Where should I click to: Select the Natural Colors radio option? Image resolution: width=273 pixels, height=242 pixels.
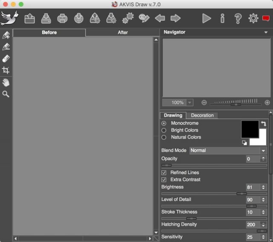164,137
